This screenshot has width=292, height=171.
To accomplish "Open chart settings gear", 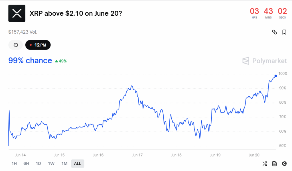I will coord(284,164).
